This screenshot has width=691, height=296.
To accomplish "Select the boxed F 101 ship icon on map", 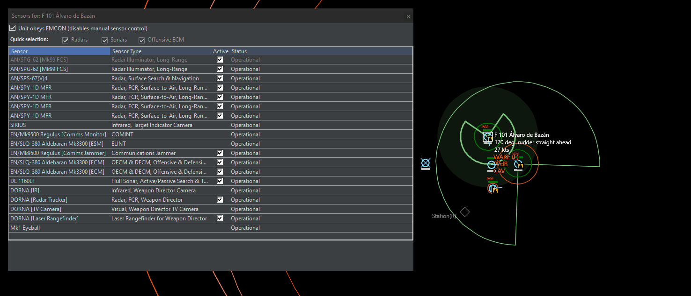I will 487,136.
